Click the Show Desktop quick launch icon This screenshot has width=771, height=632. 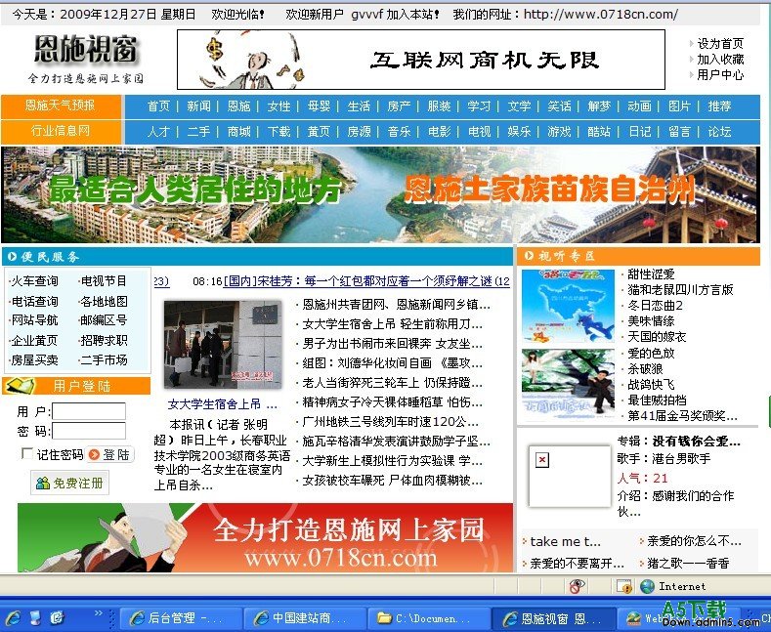[35, 617]
